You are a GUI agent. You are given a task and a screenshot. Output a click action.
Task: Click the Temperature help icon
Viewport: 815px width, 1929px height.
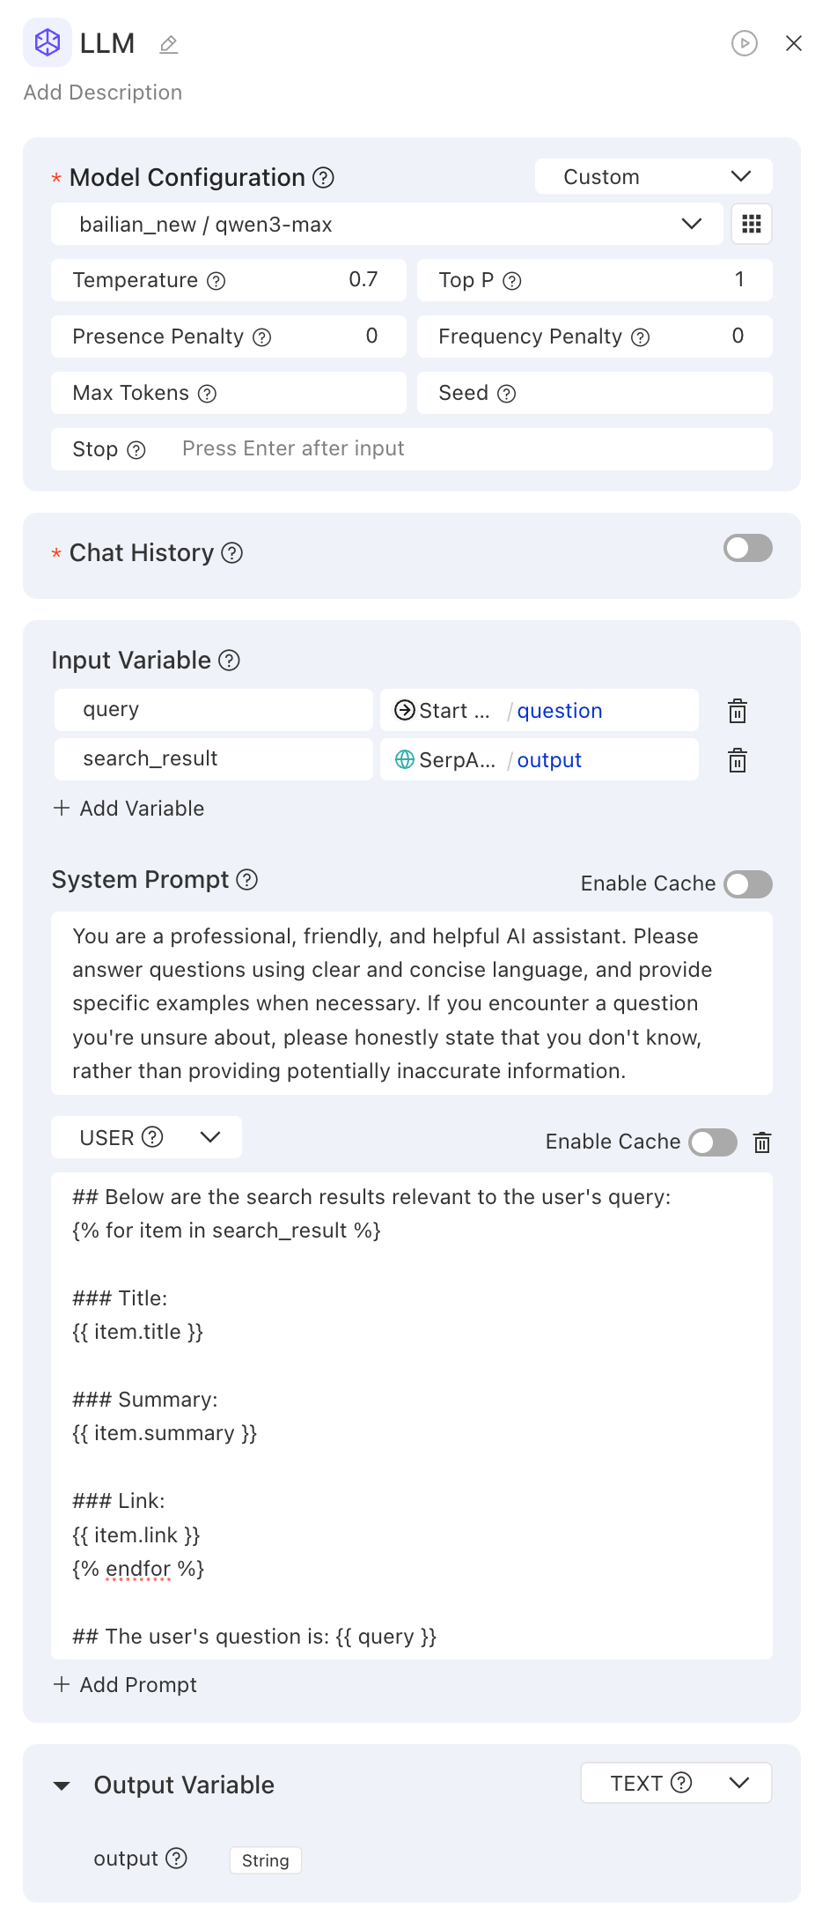tap(217, 281)
